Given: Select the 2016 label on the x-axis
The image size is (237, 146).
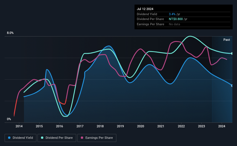Looking at the screenshot, I should (x=59, y=126).
